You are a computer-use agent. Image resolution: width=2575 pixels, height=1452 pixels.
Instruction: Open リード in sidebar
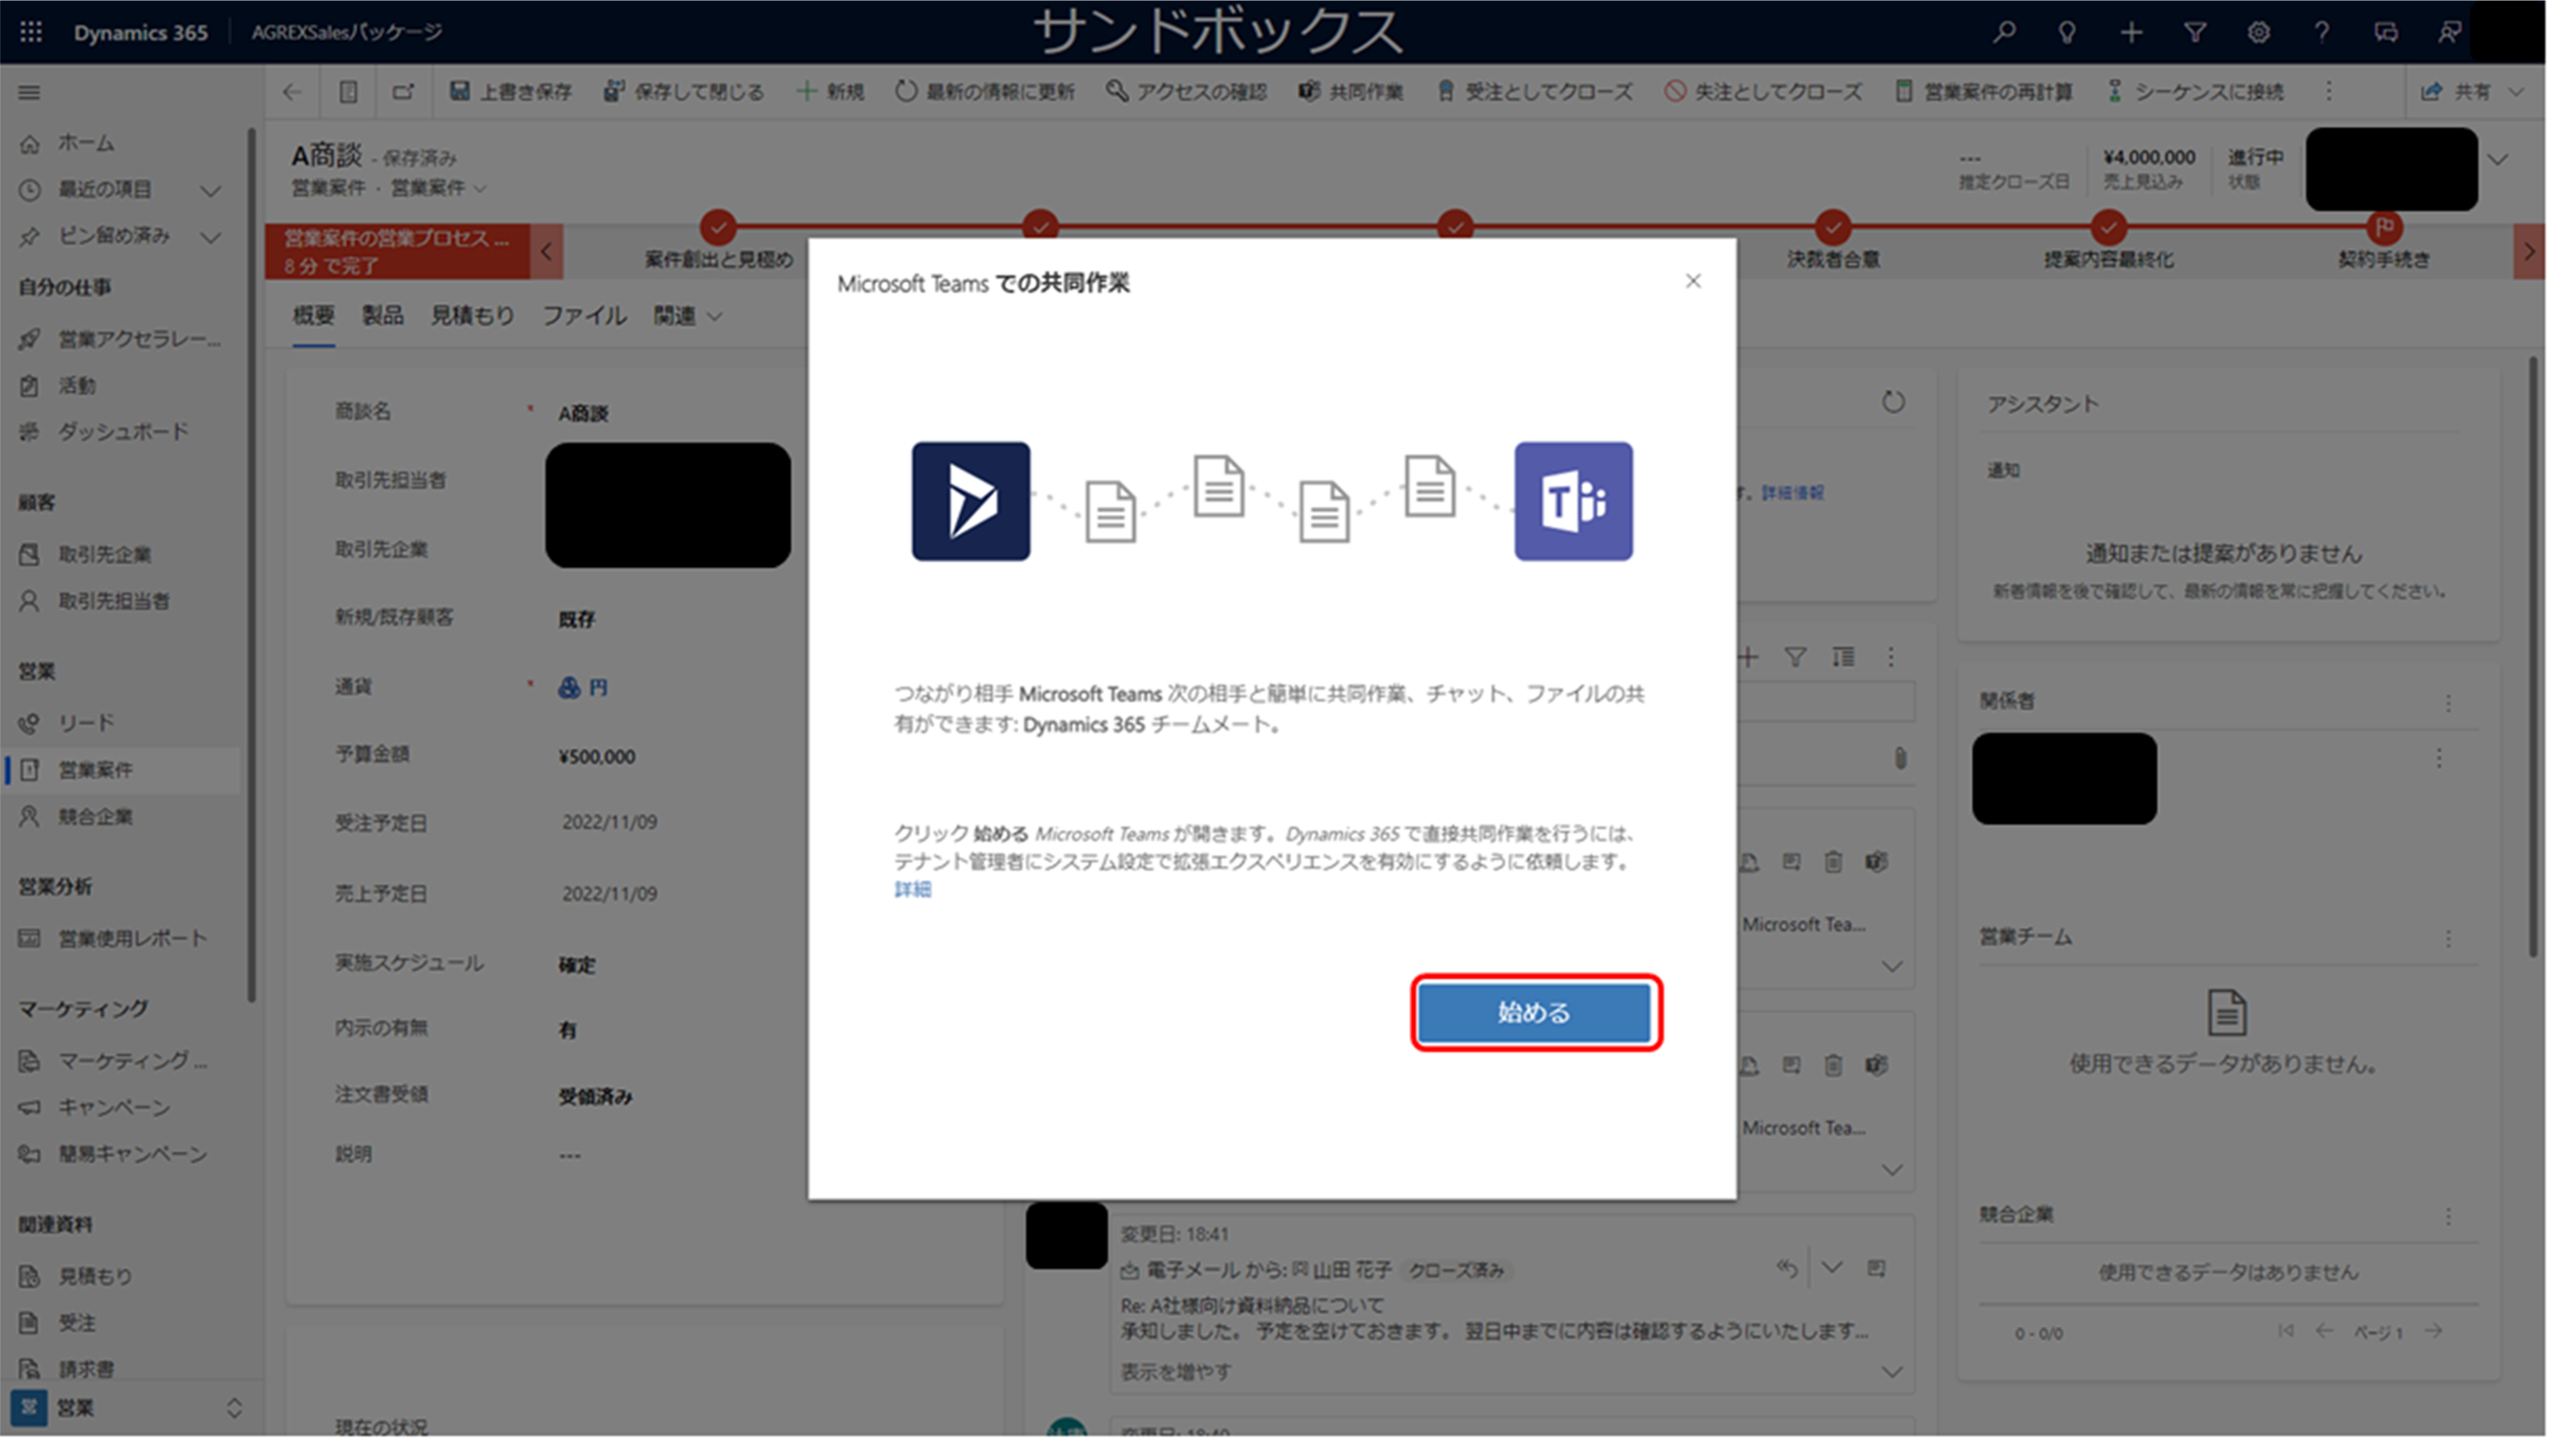(x=85, y=723)
